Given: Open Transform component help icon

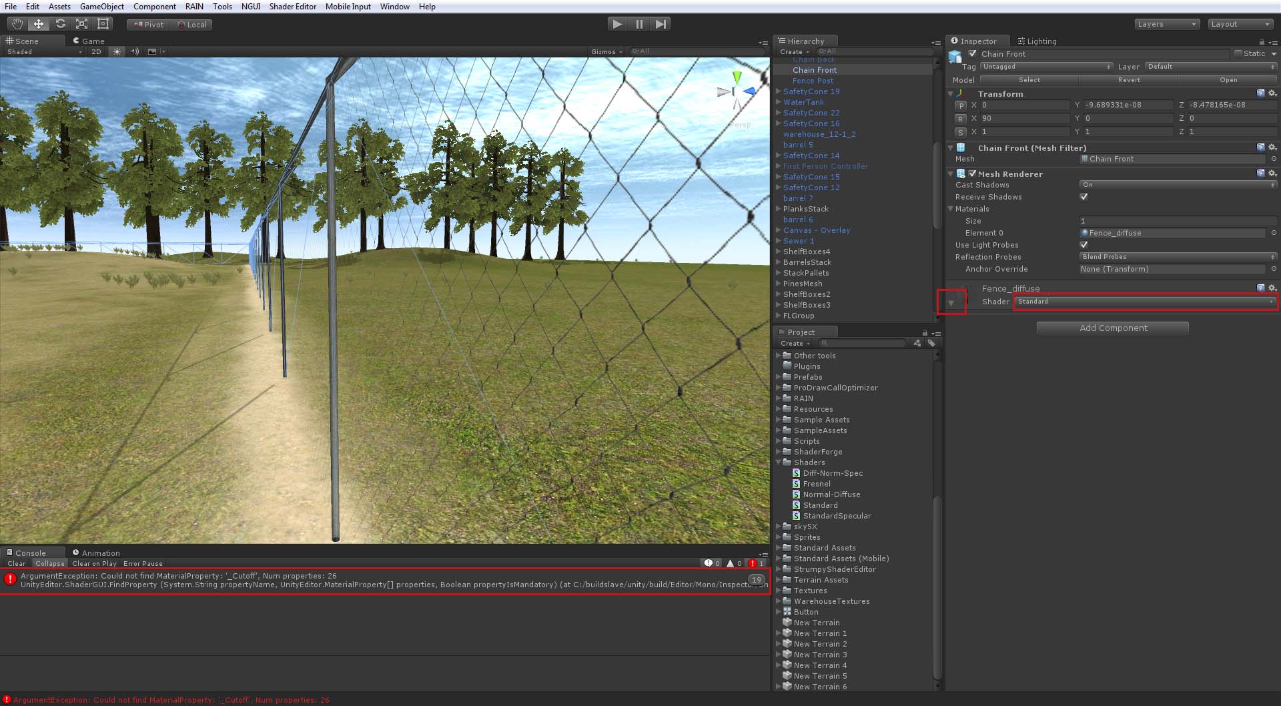Looking at the screenshot, I should (x=1261, y=93).
